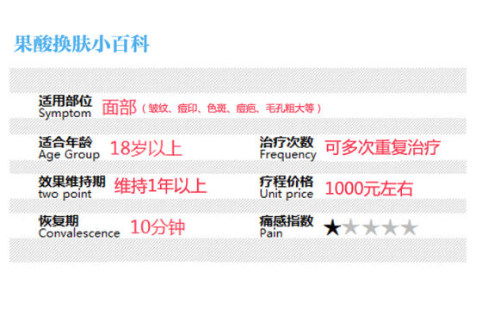This screenshot has width=482, height=322.
Task: Click the title 果酸换肤小百科
Action: point(82,44)
